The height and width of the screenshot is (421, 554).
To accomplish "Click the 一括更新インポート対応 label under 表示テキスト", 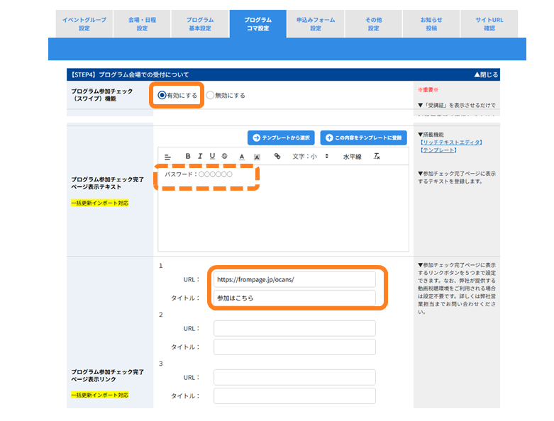I will (x=99, y=203).
